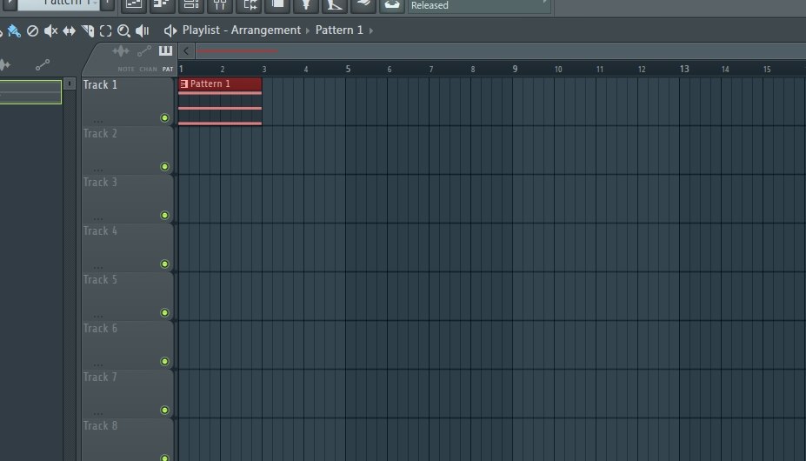This screenshot has height=461, width=806.
Task: Show patterns with PAT picker tab
Action: (x=168, y=69)
